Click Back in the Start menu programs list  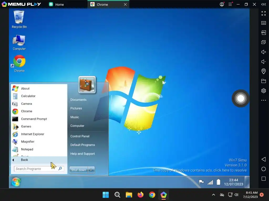tap(39, 160)
